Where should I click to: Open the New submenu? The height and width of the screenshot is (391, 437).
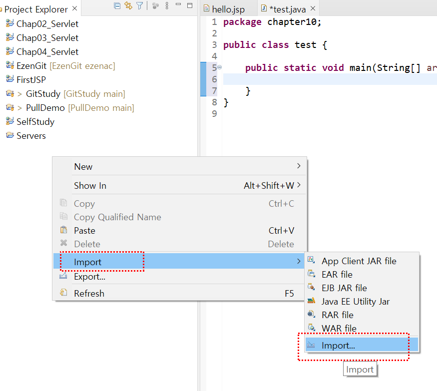click(180, 167)
